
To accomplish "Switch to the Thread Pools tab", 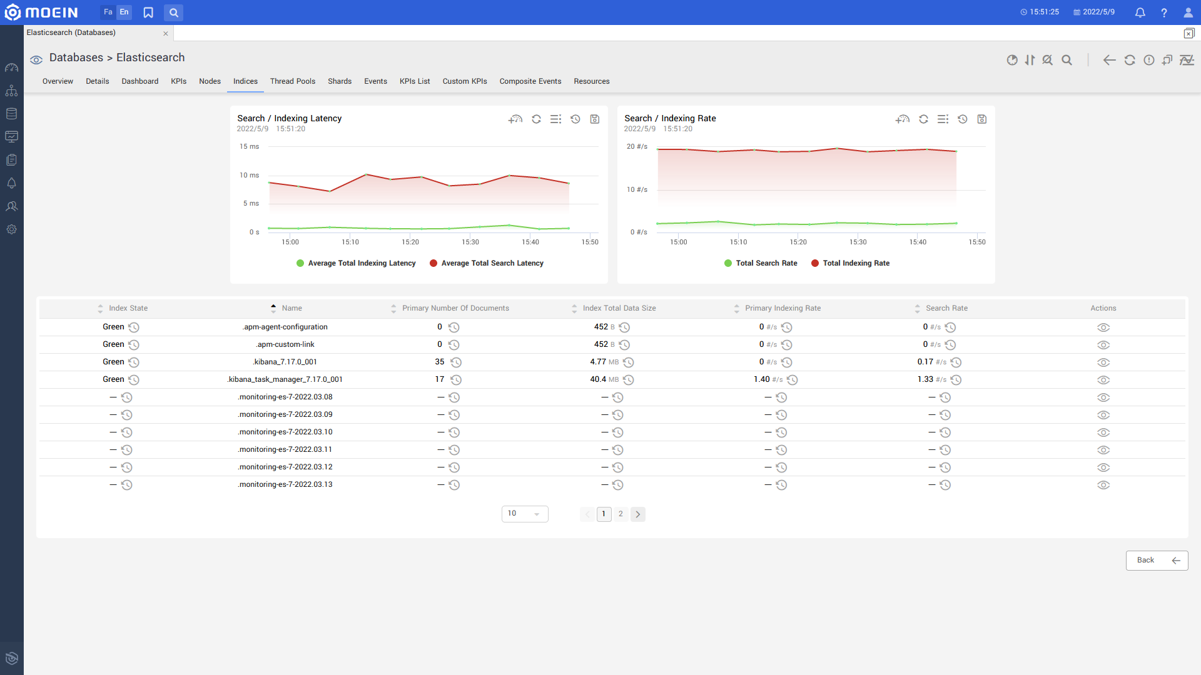I will point(293,81).
